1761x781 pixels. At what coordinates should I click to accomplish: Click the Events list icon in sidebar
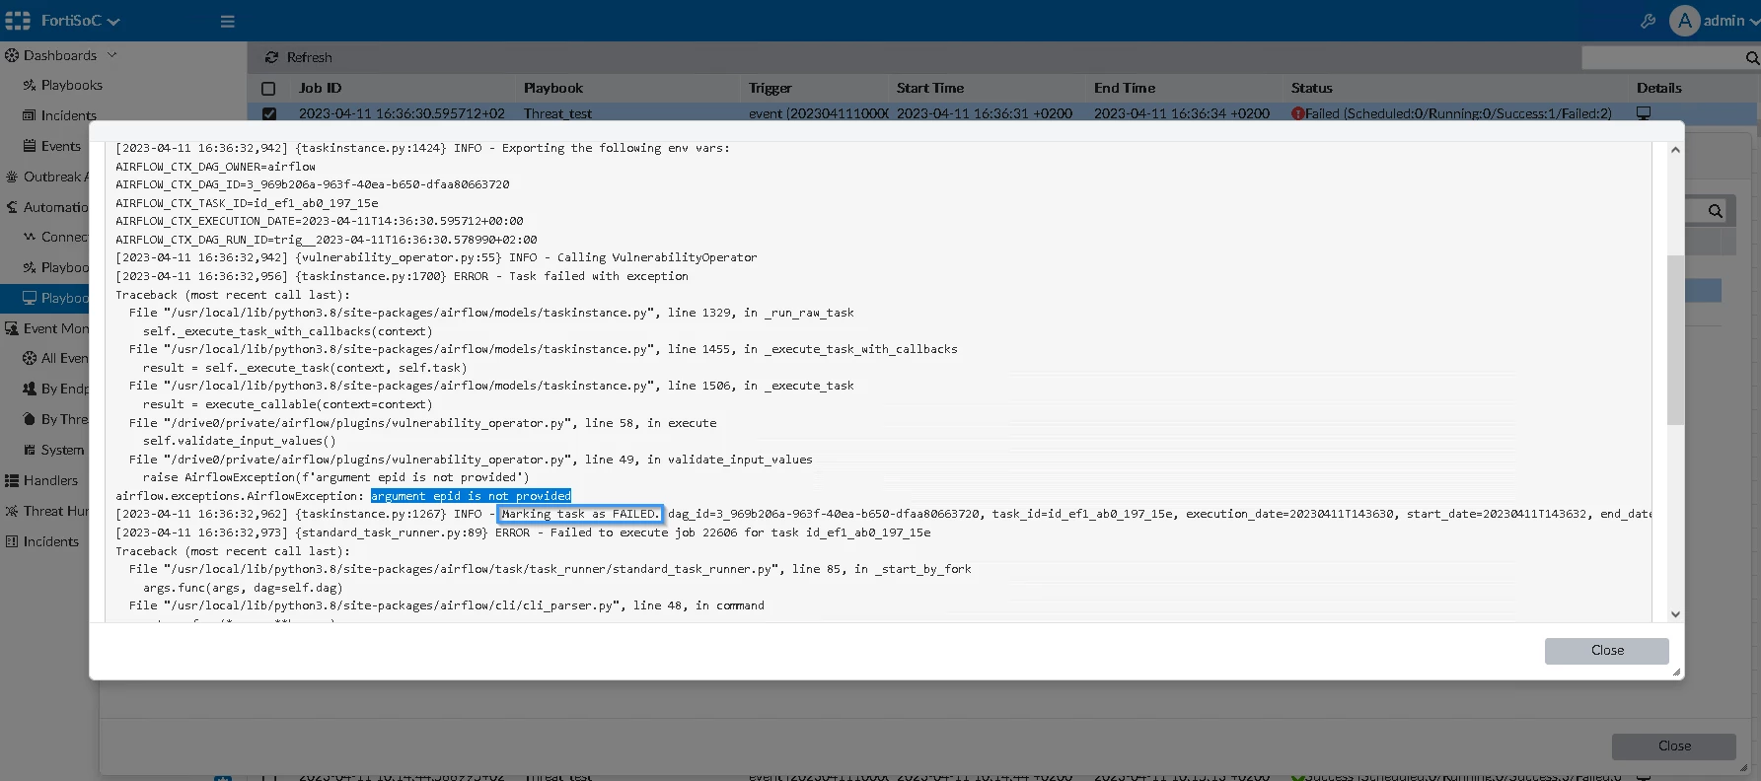click(30, 146)
